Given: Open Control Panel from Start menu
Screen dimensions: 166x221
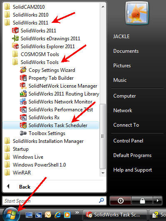Looking at the screenshot, I should coord(128,141).
